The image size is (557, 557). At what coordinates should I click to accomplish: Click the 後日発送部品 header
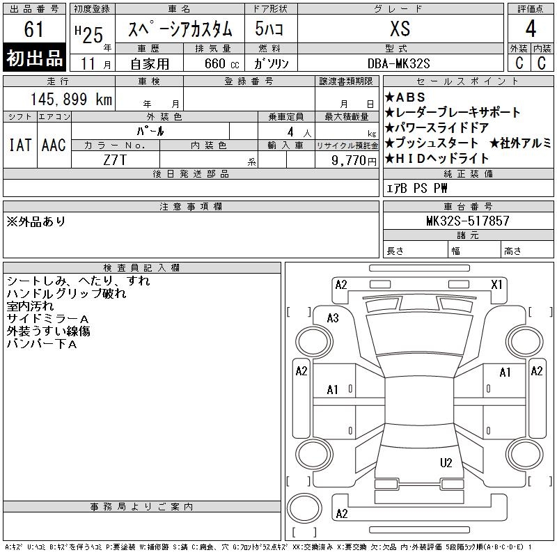[x=191, y=174]
